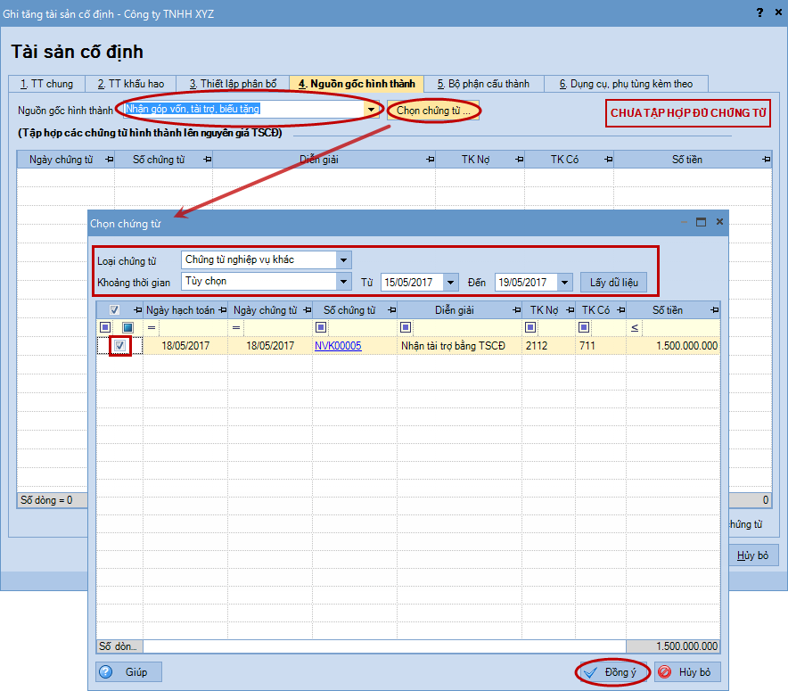Click filter operator icon under Diễn giải
Screen dimensions: 788x691
click(x=406, y=327)
